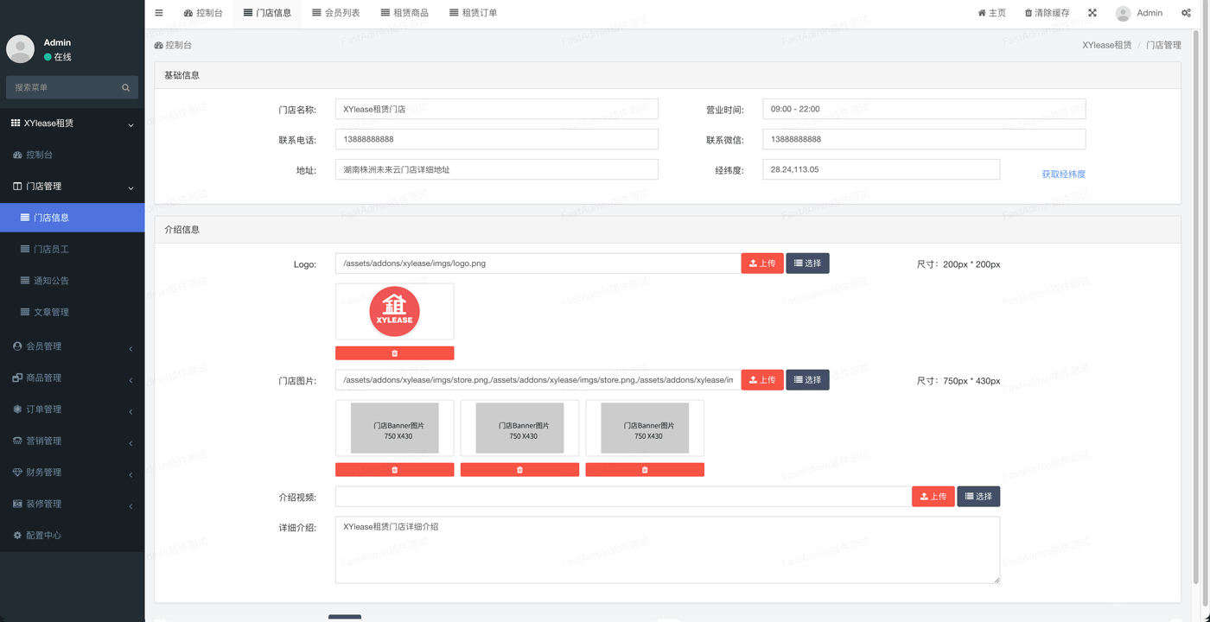Open the settings gears icon at top right
Screen dimensions: 1210x622
(x=1186, y=13)
